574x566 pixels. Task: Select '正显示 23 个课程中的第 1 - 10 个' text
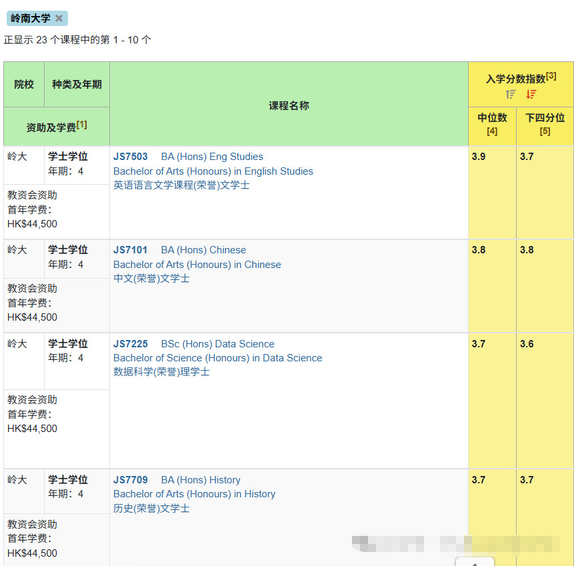point(77,39)
